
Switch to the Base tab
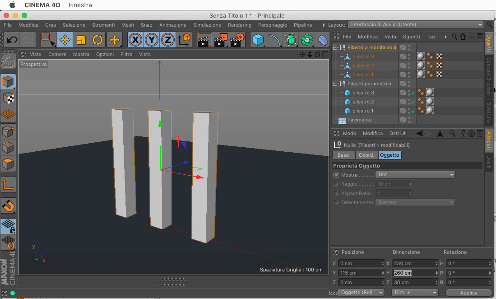343,155
